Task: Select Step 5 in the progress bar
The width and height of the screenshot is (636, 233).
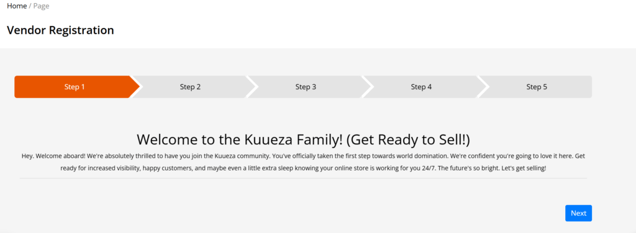Action: click(537, 87)
